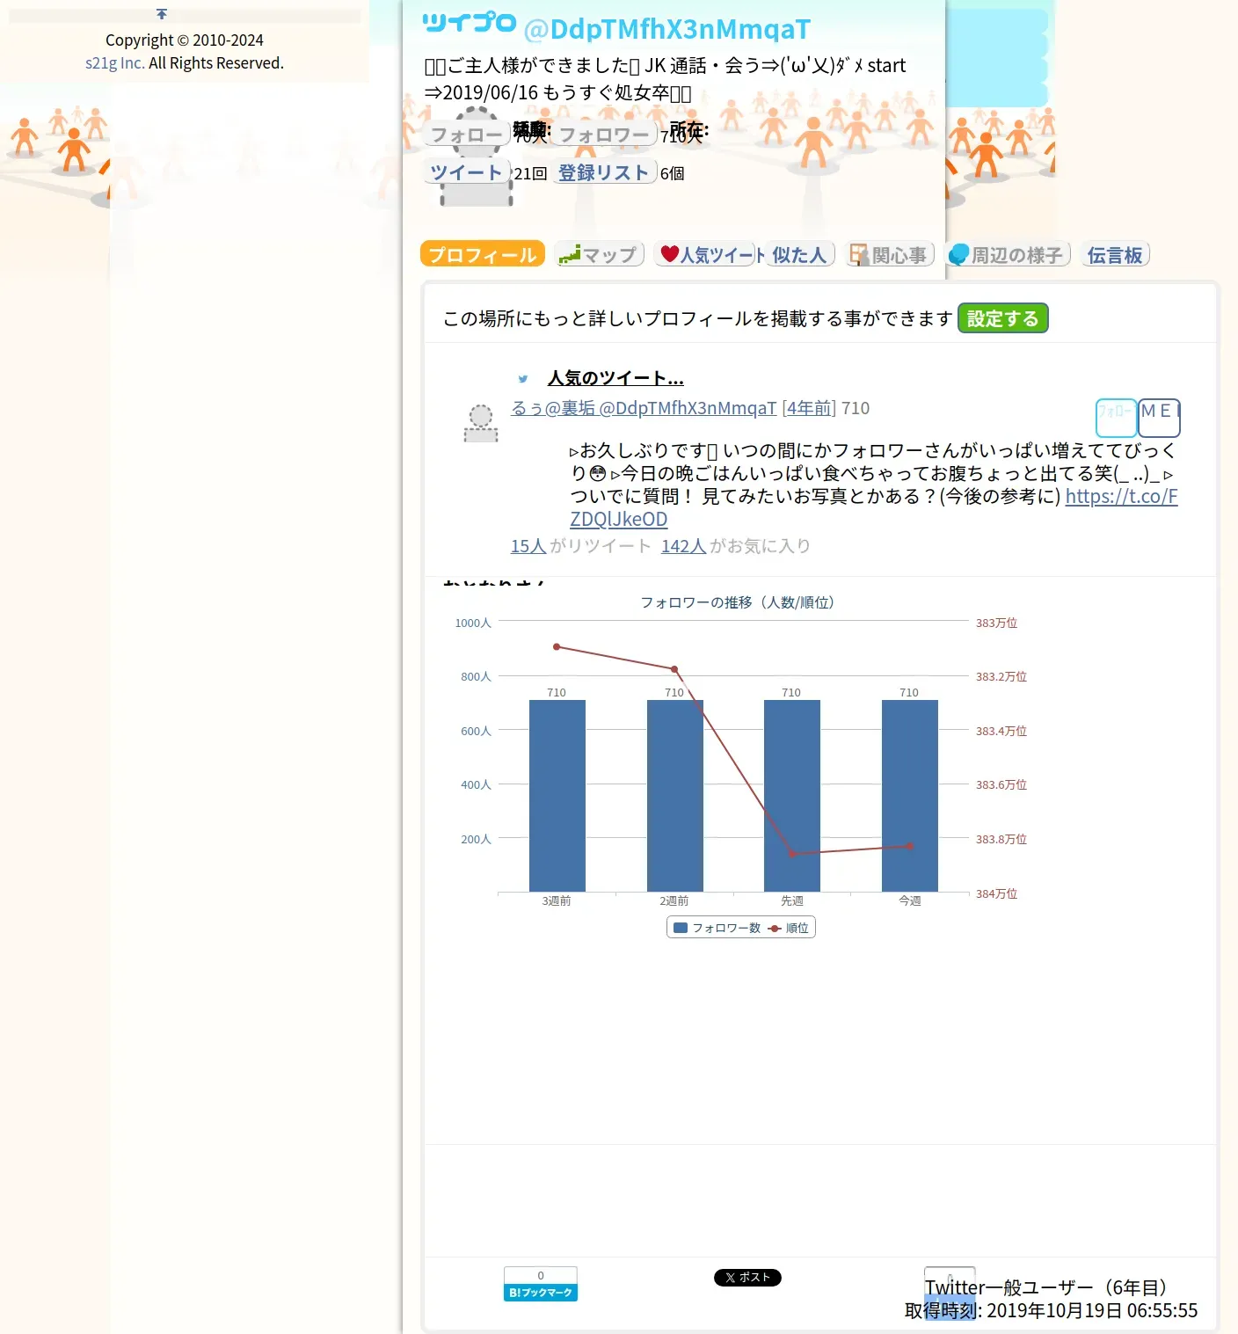
Task: Toggle the 順位 series in the chart legend
Action: [x=789, y=928]
